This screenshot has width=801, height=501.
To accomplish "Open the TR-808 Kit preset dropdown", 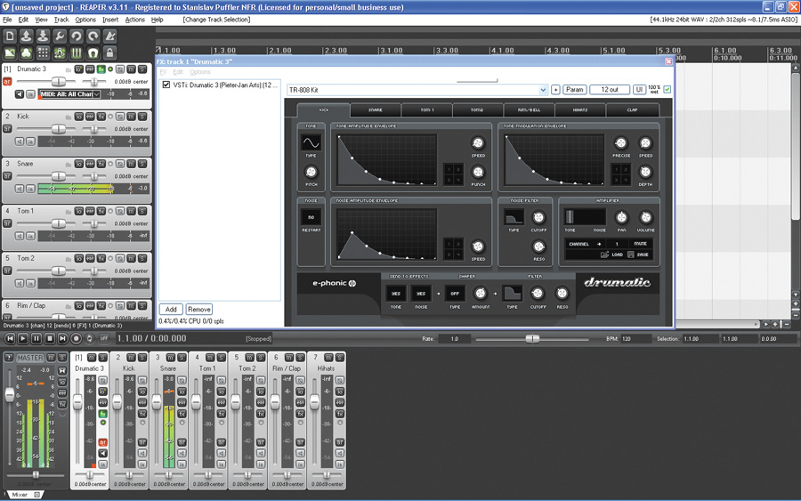I will coord(543,90).
